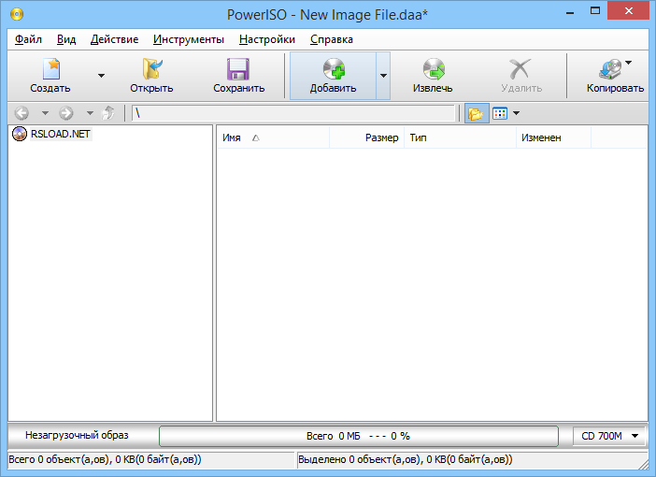
Task: Click the Незагрузочный образ button
Action: point(77,436)
